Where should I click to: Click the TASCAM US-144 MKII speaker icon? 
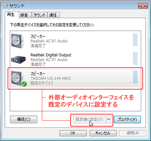[x=18, y=78]
